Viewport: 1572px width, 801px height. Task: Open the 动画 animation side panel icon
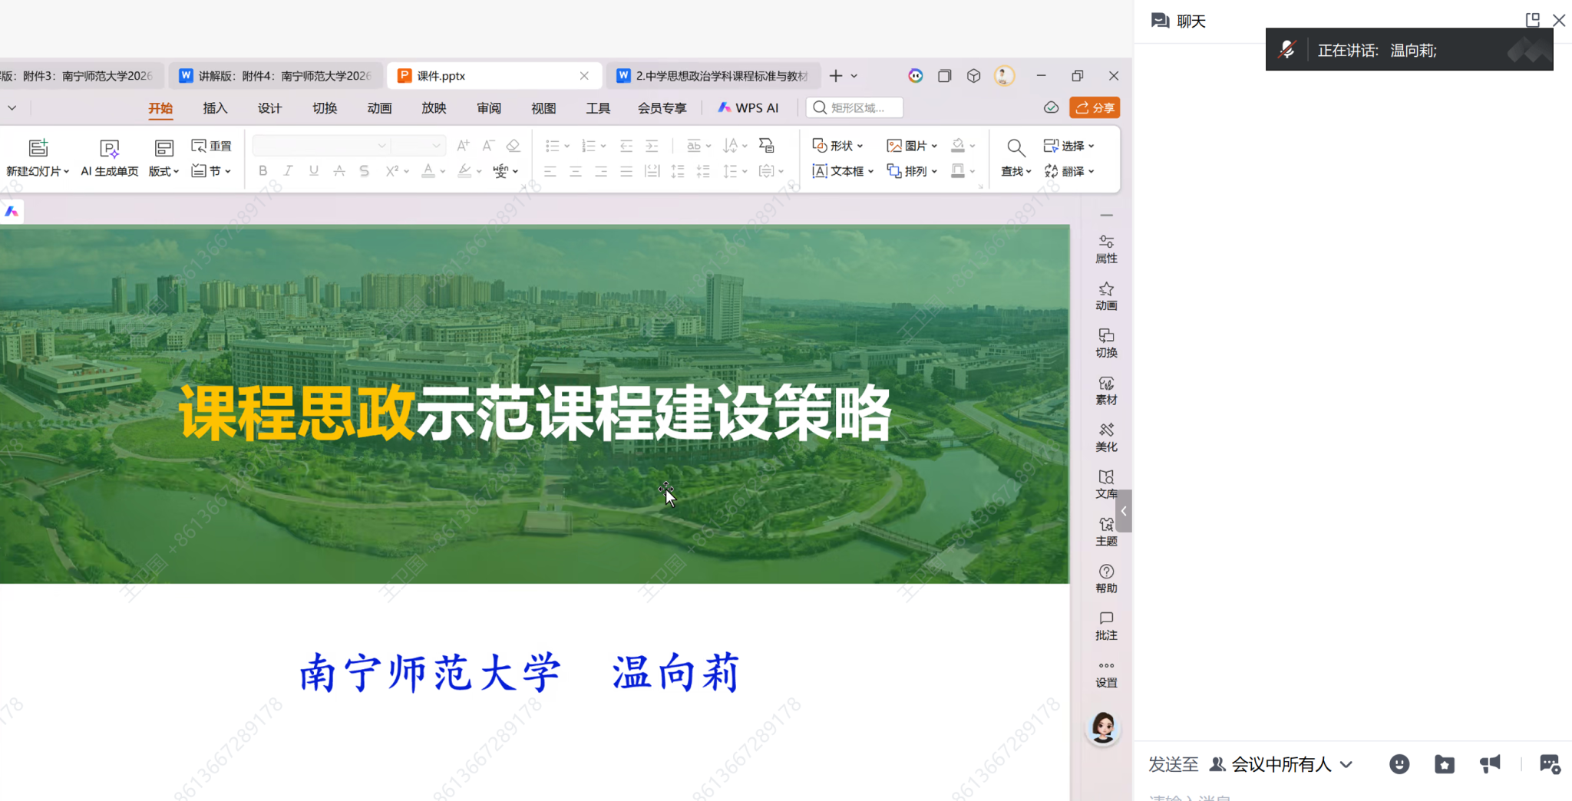point(1105,295)
